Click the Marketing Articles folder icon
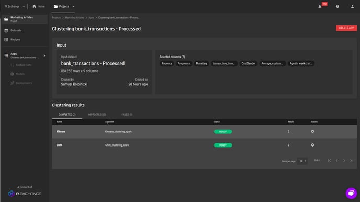 coord(6,19)
